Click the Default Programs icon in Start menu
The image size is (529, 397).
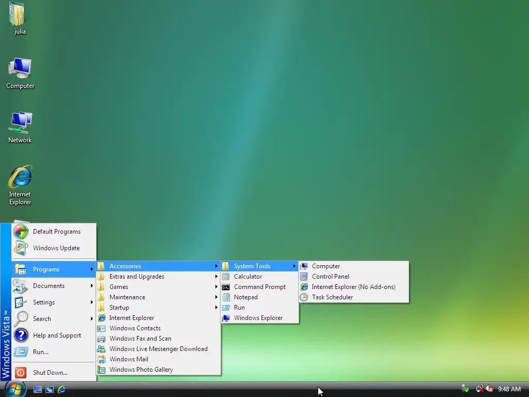[x=21, y=232]
